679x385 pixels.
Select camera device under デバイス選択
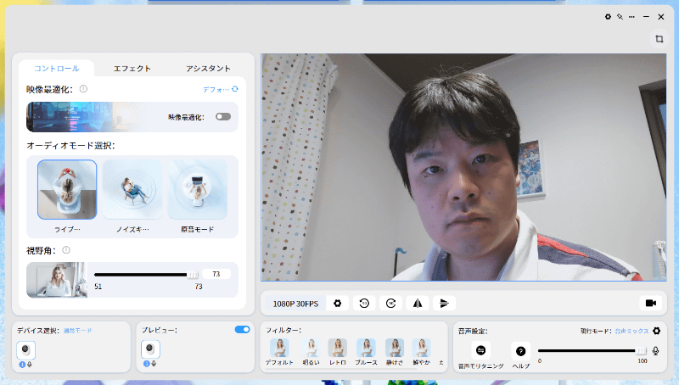pyautogui.click(x=26, y=349)
